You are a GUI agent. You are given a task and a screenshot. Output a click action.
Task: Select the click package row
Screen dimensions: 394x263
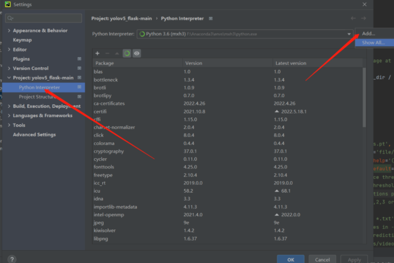pos(228,135)
